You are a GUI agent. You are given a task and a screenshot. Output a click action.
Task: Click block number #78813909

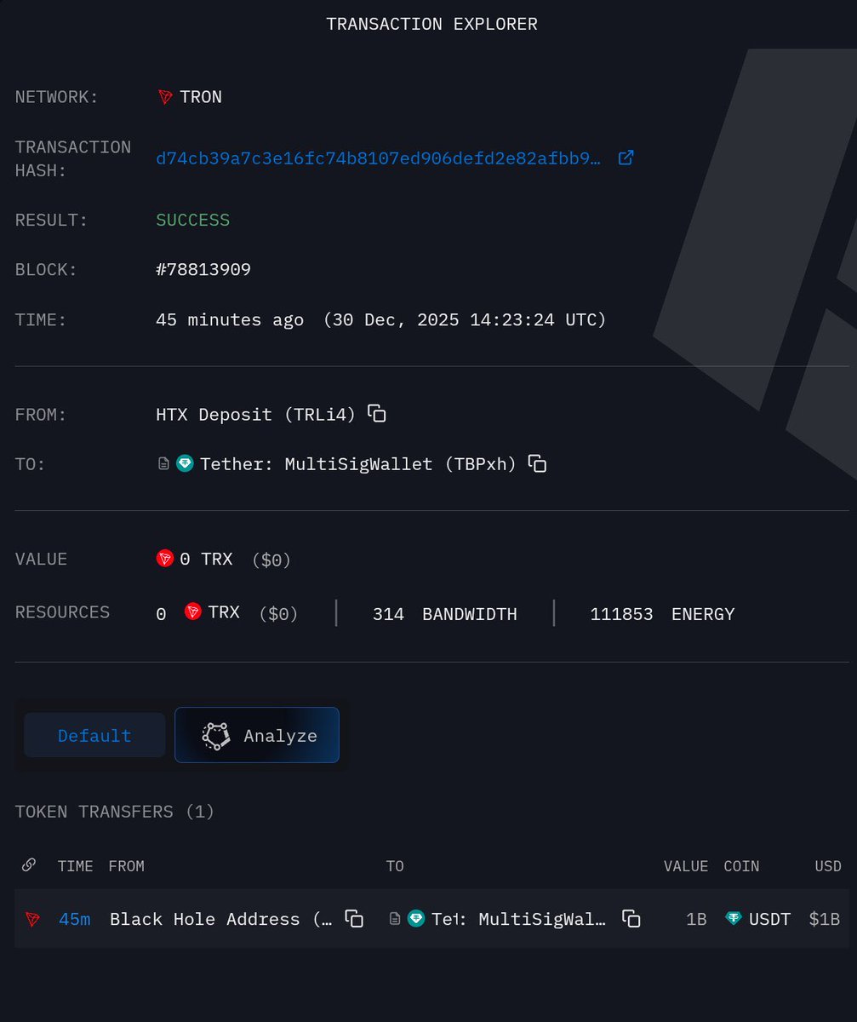point(203,270)
